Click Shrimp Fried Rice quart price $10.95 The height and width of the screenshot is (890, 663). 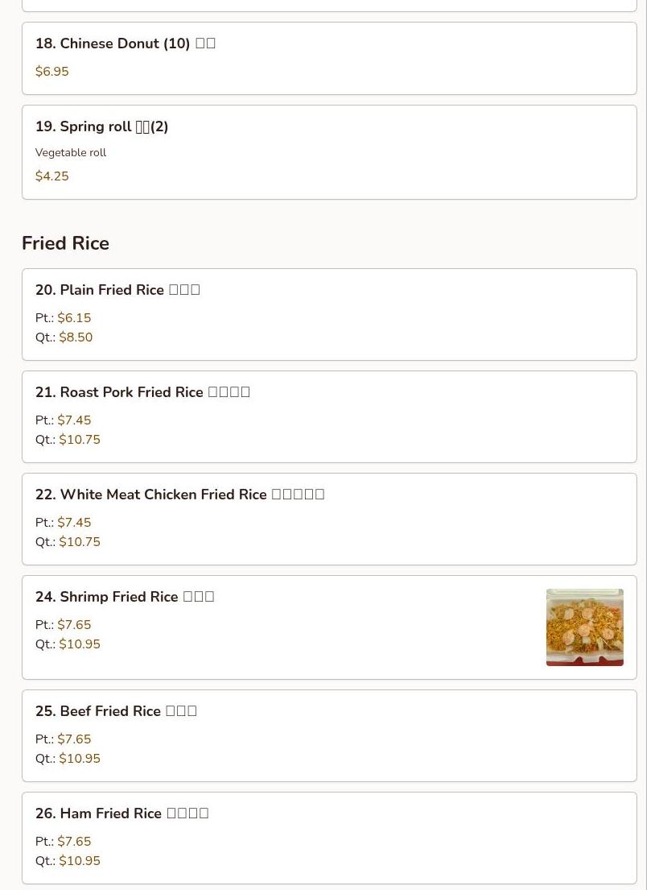[x=80, y=644]
